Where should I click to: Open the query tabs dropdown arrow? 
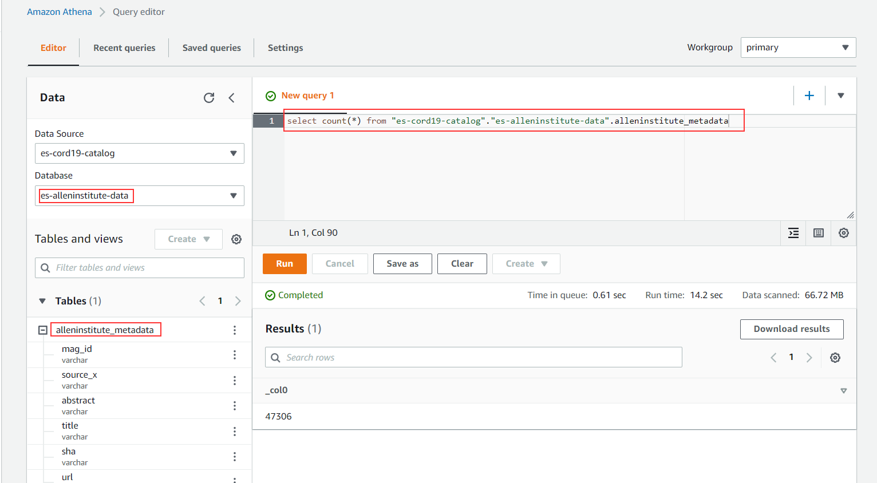tap(841, 96)
